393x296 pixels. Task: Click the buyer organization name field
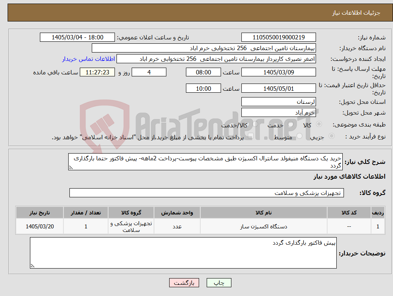204,48
